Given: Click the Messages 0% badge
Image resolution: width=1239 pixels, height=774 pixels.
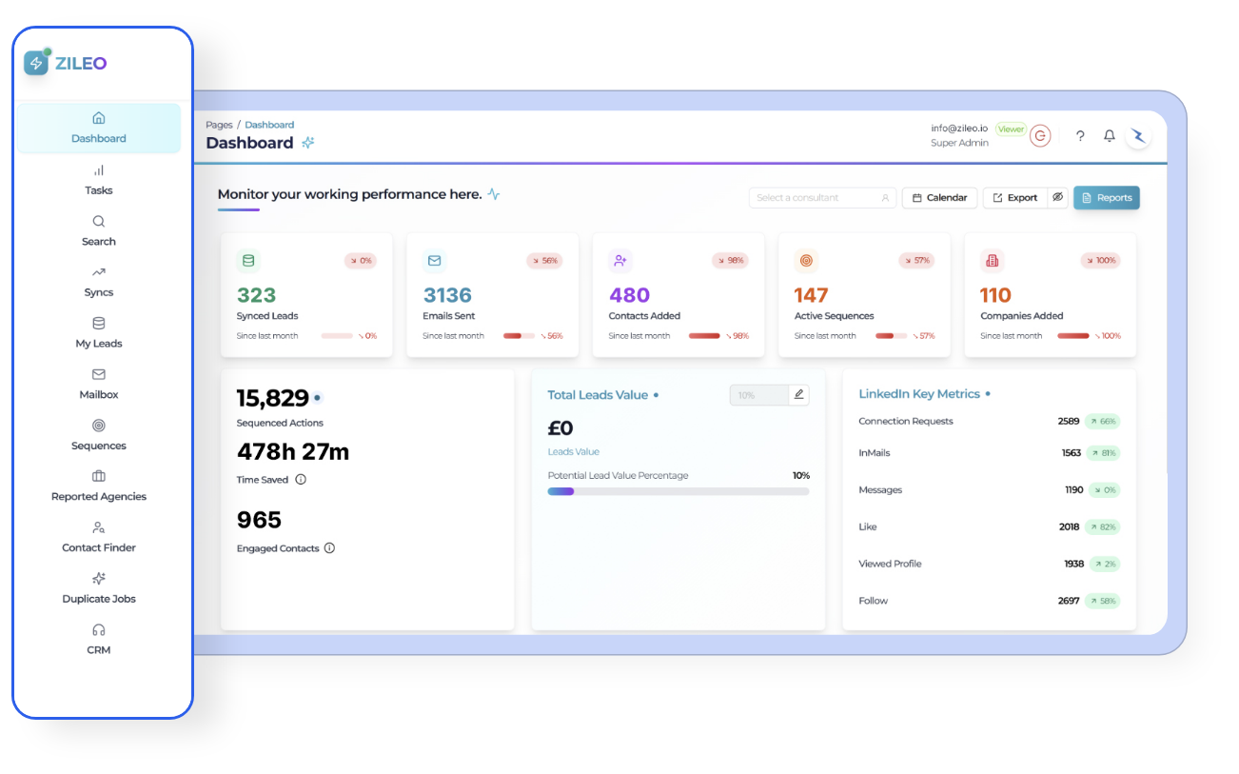Looking at the screenshot, I should [x=1104, y=490].
